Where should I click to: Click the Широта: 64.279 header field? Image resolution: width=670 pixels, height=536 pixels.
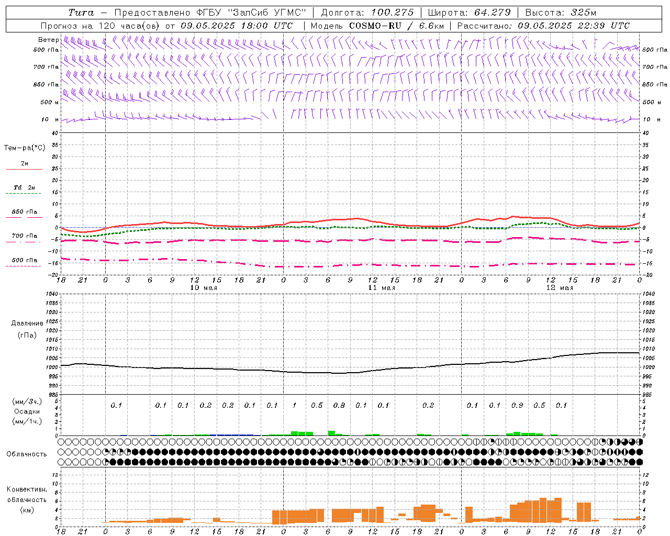click(x=470, y=13)
